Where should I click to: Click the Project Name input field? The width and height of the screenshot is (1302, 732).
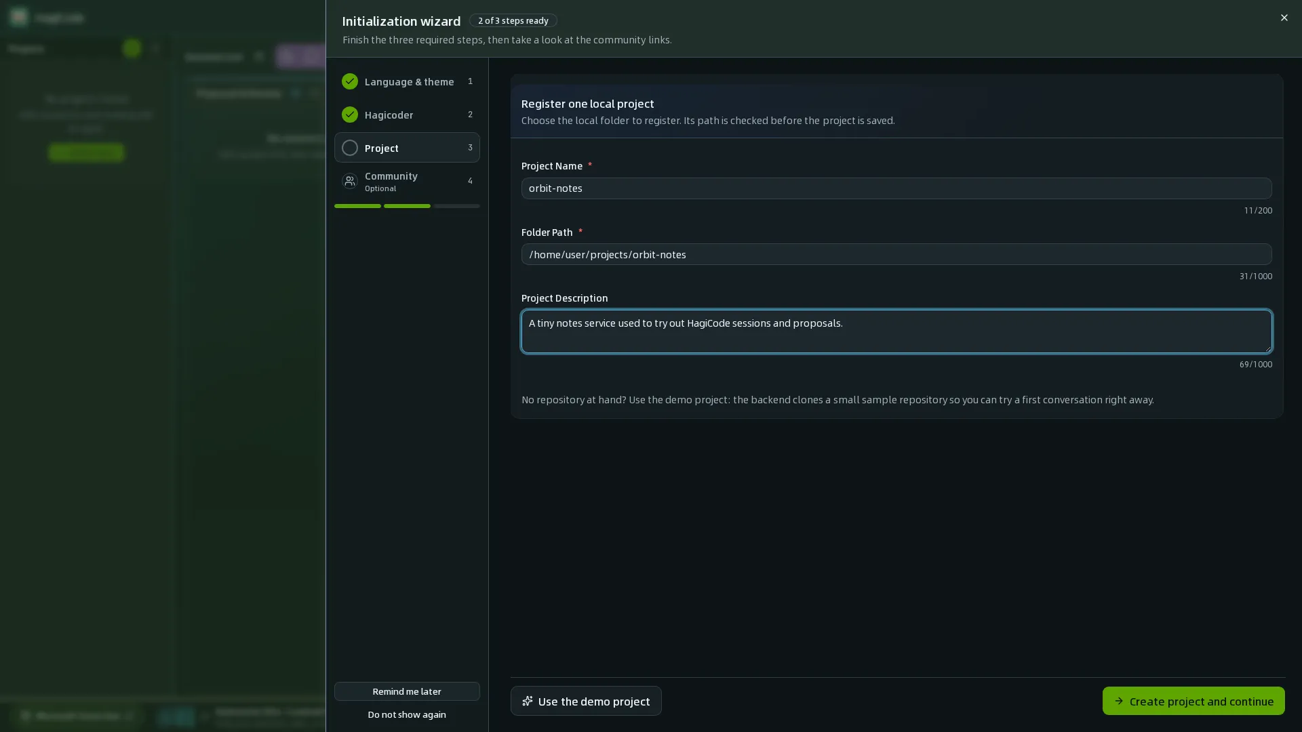tap(896, 188)
